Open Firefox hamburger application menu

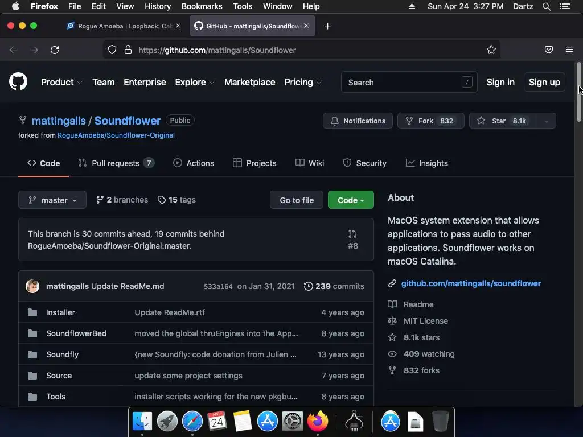tap(569, 50)
